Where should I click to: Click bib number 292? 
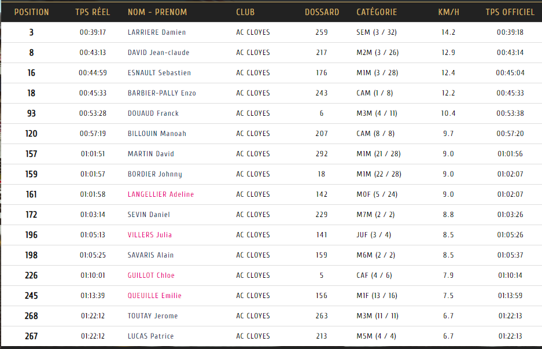[x=322, y=154]
